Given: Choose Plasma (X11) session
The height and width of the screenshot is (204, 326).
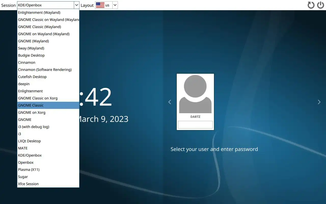Looking at the screenshot, I should [48, 170].
